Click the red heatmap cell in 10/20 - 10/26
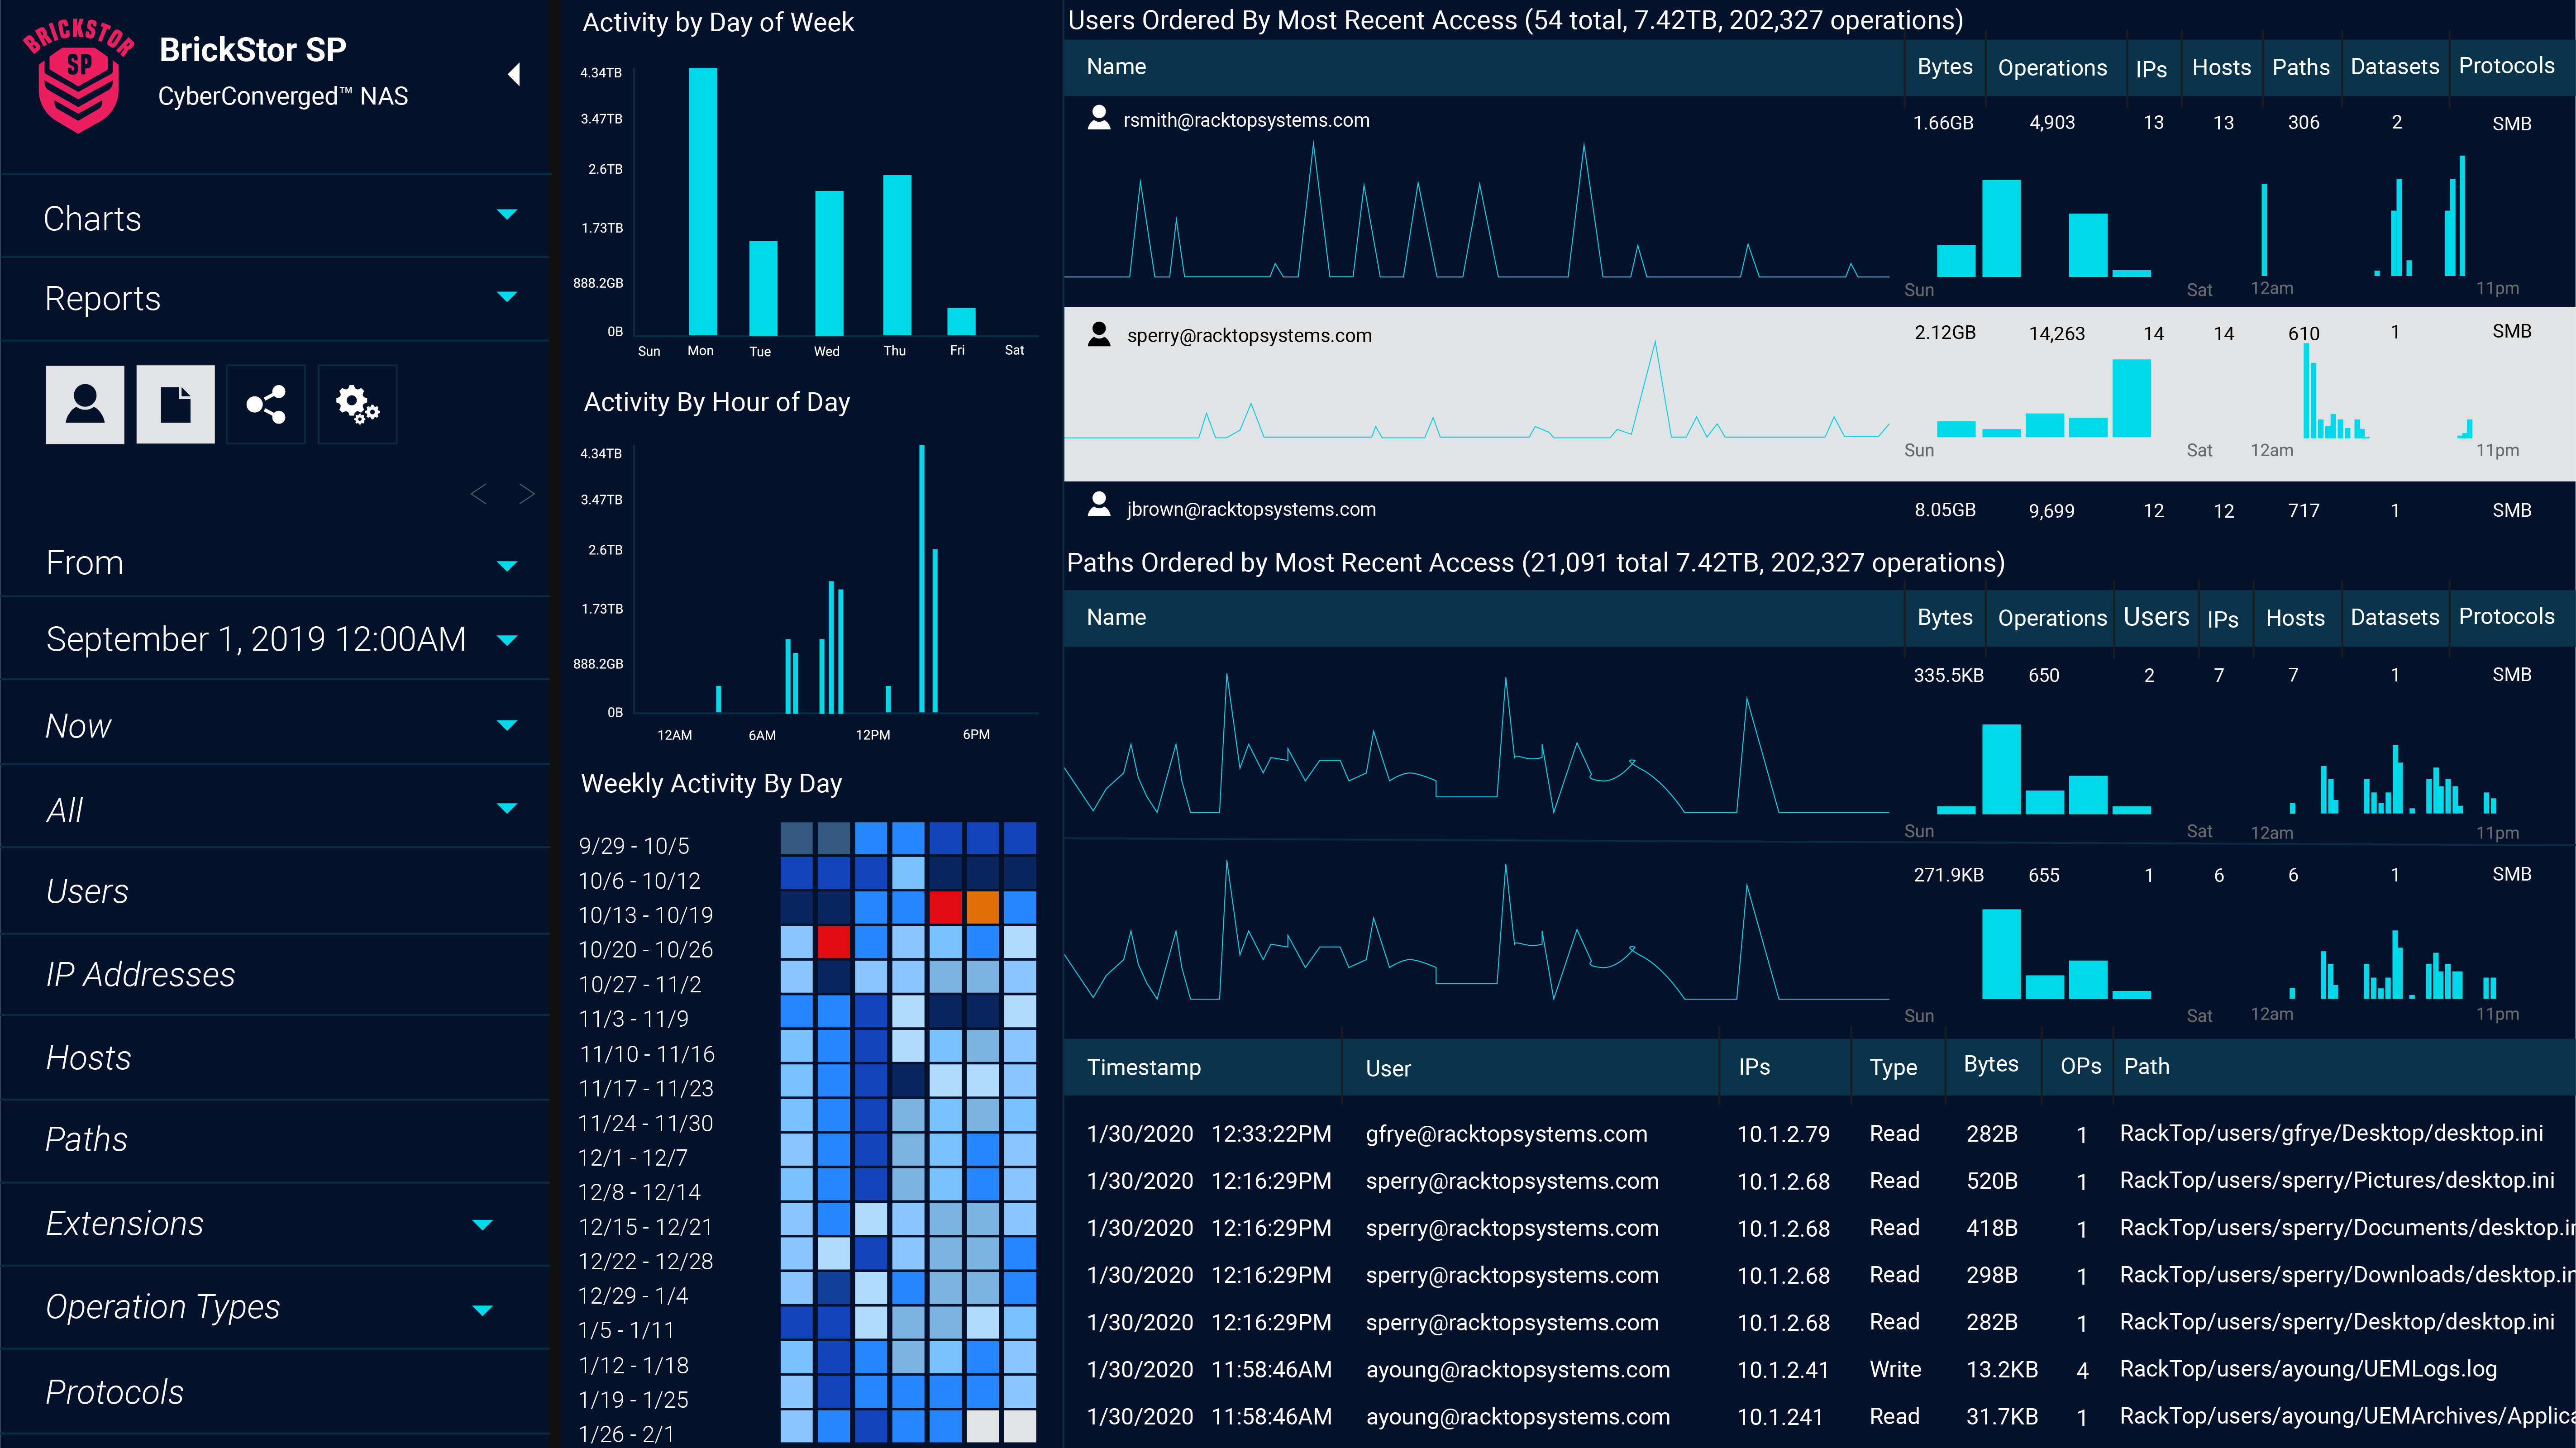The width and height of the screenshot is (2576, 1448). (x=833, y=942)
